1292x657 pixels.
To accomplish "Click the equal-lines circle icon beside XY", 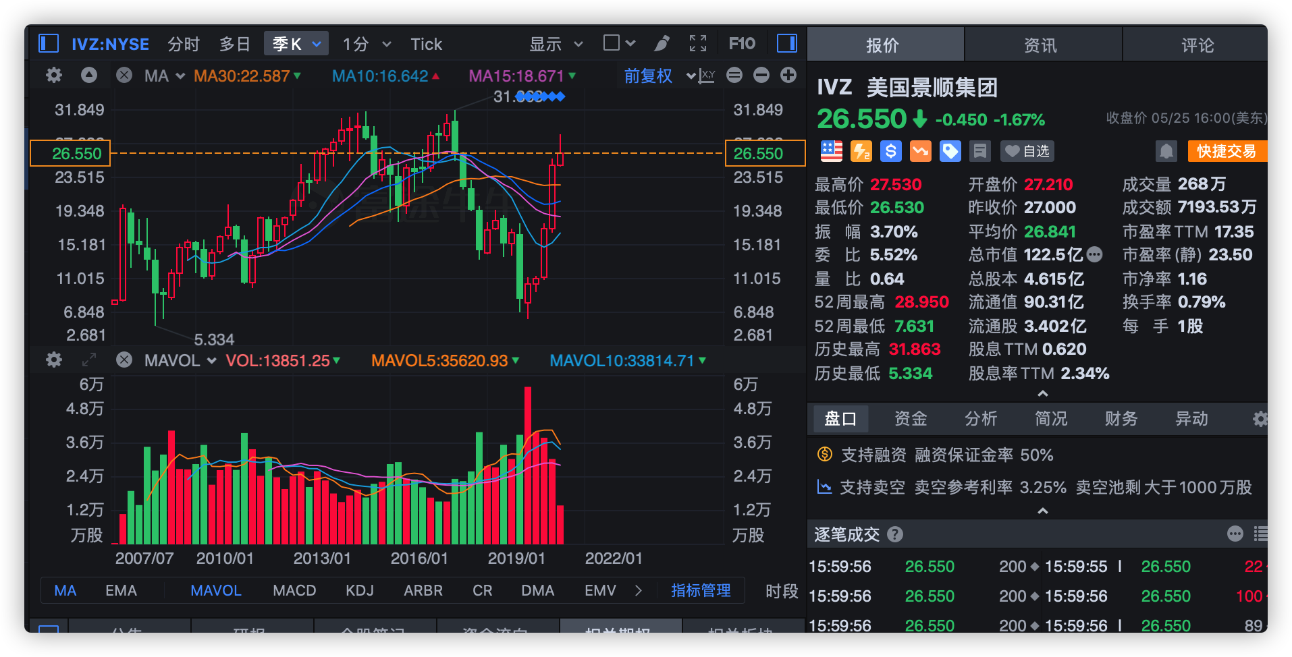I will [734, 75].
